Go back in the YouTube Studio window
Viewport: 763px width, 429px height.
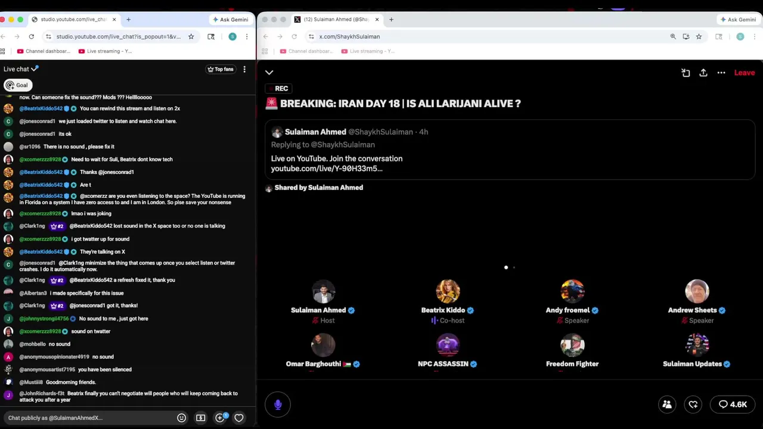coord(4,36)
